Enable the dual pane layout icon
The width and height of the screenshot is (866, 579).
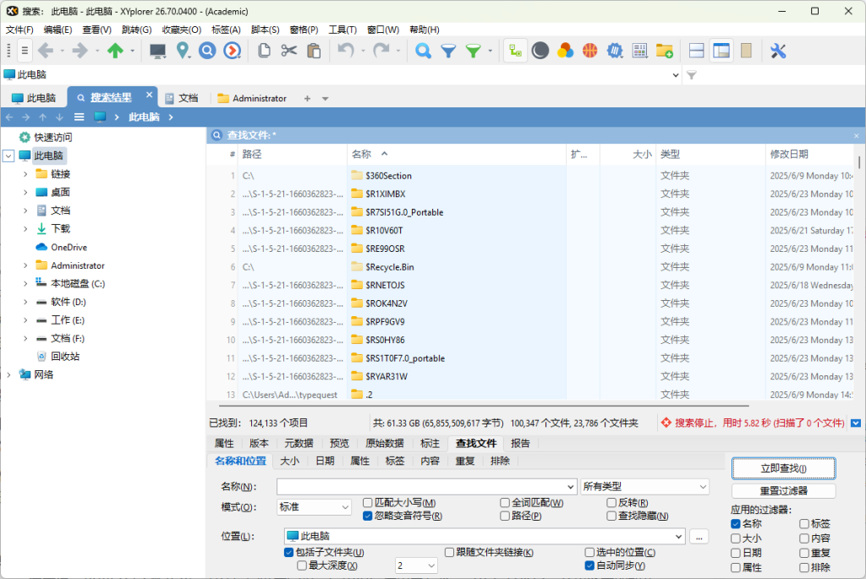click(x=695, y=51)
